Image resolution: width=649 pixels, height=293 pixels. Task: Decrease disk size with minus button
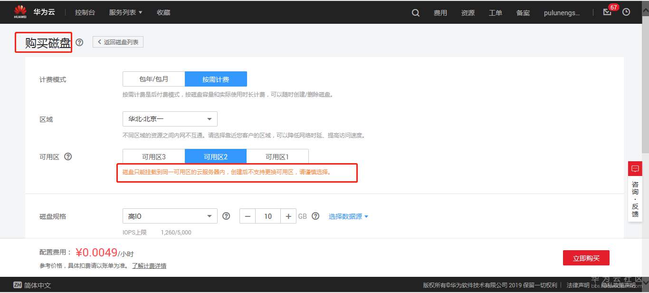[248, 216]
